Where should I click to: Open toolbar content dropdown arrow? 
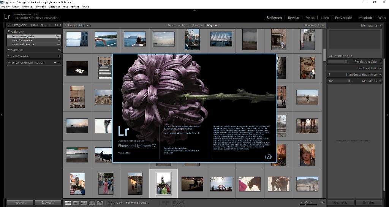point(323,203)
